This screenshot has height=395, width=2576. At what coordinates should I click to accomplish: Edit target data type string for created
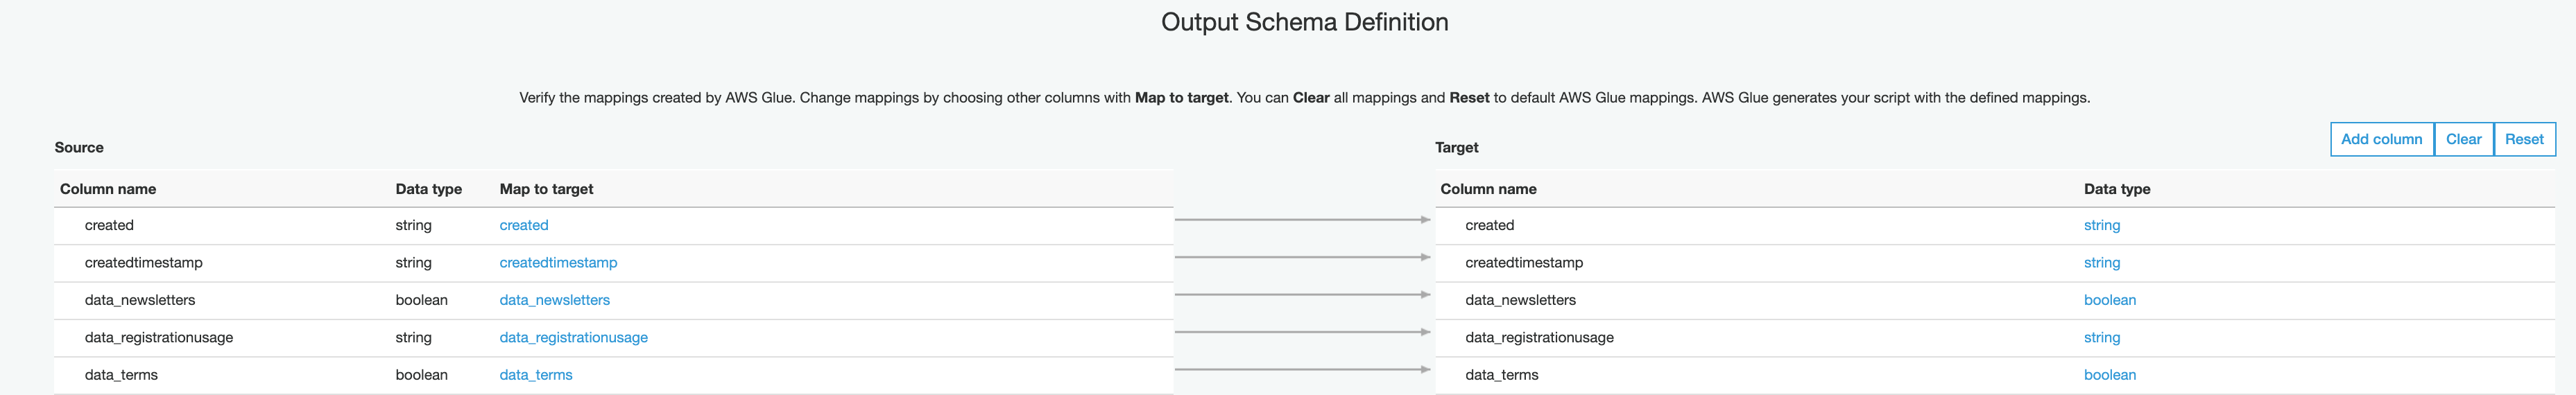coord(2101,226)
